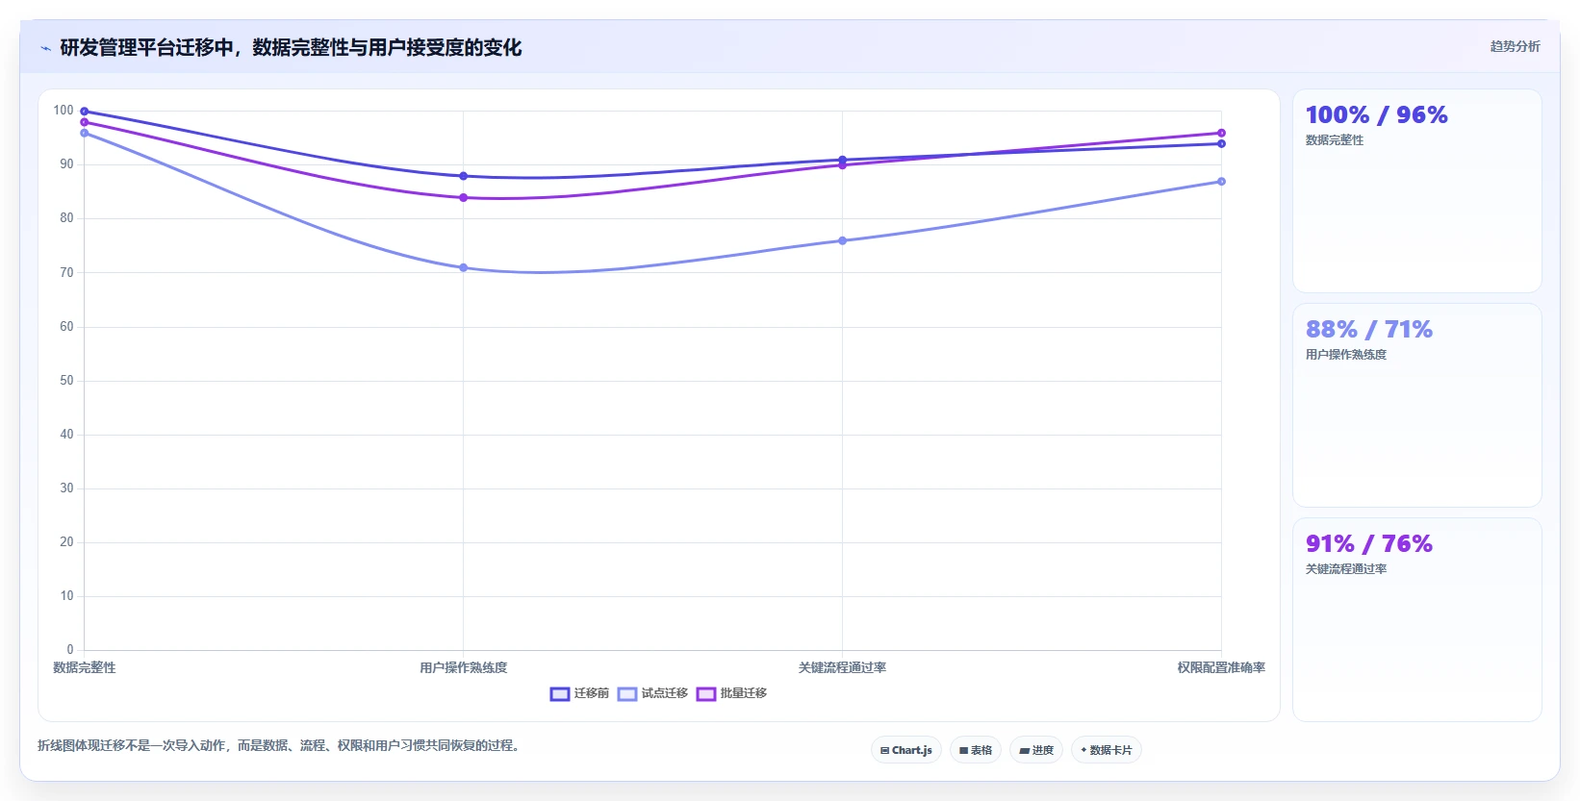
Task: Toggle the 批量迁移 legend swatch
Action: pyautogui.click(x=706, y=694)
